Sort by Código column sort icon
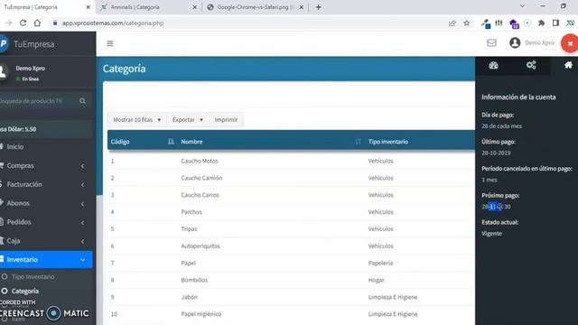This screenshot has height=325, width=578. tap(171, 142)
